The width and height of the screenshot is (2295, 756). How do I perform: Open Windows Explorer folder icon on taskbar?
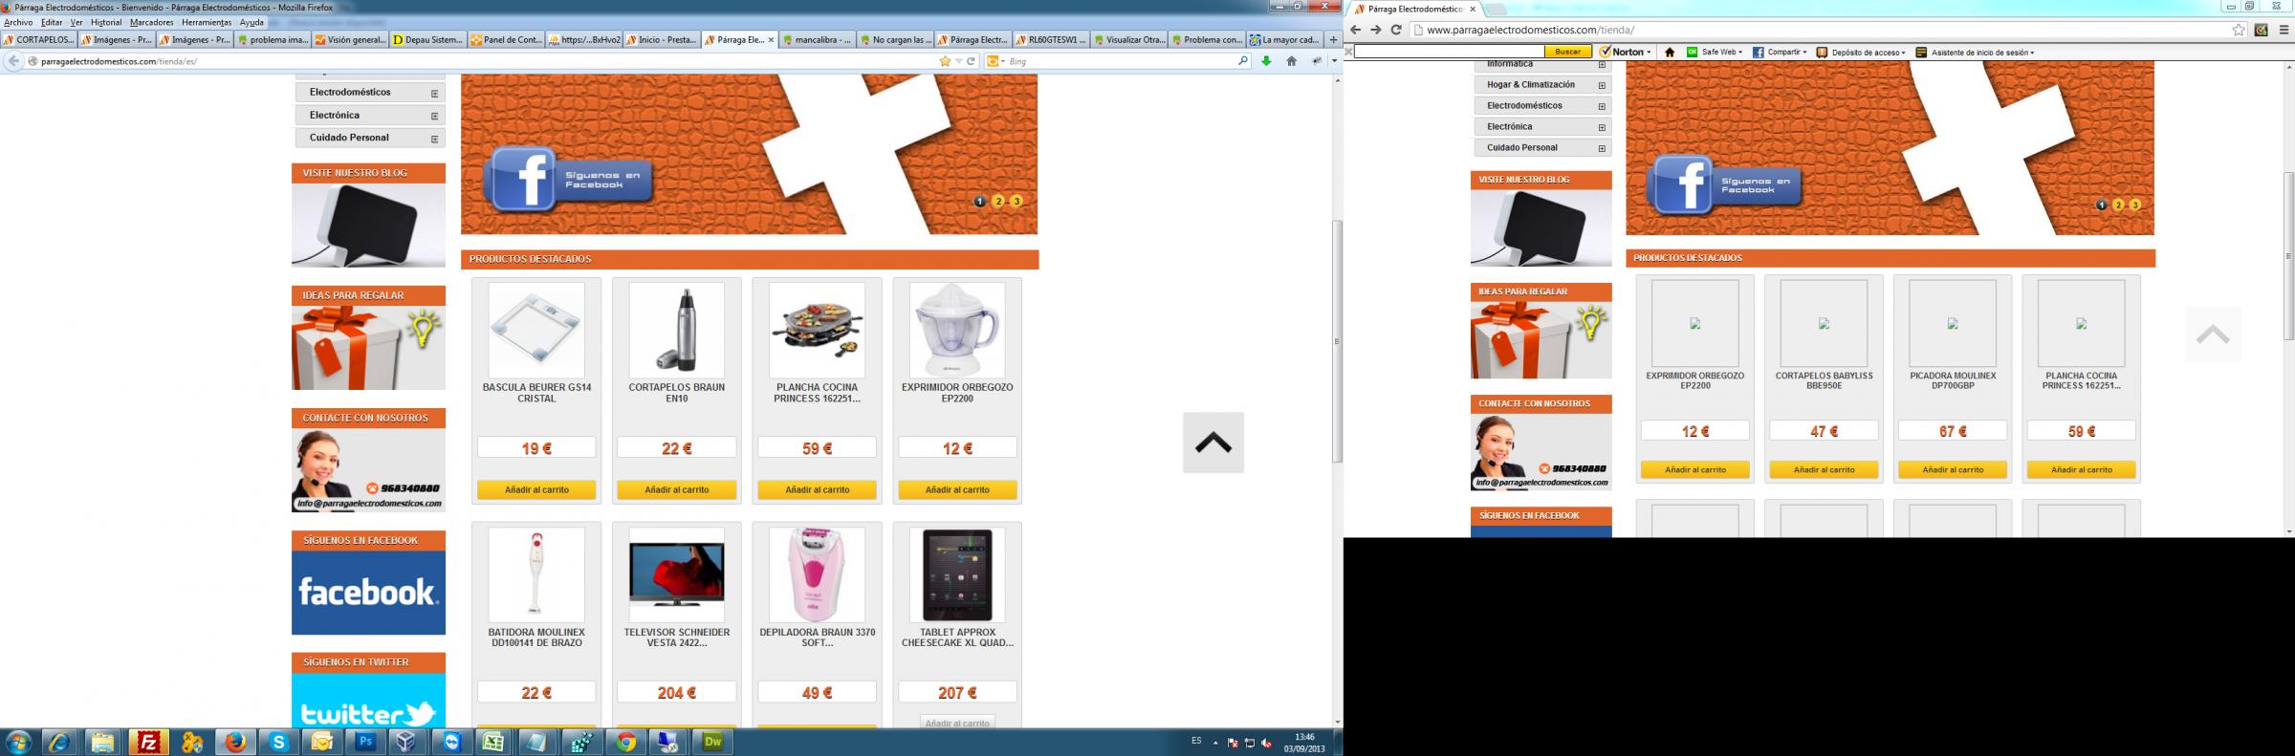pos(103,742)
